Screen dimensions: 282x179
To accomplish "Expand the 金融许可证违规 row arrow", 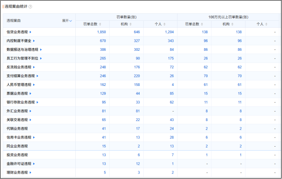I will click(34, 164).
